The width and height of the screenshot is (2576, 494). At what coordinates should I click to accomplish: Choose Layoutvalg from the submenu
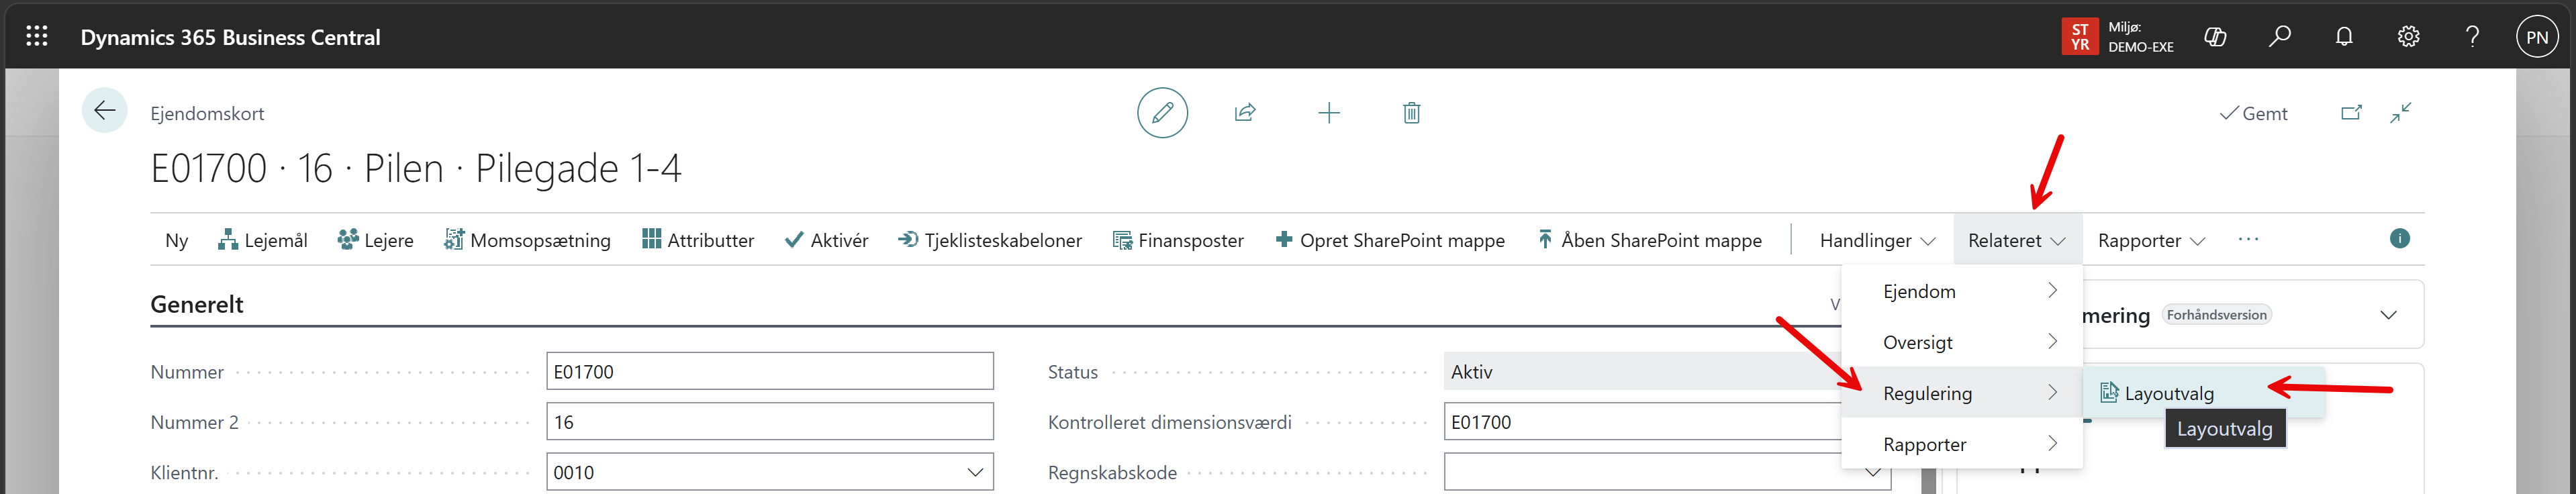click(2204, 393)
